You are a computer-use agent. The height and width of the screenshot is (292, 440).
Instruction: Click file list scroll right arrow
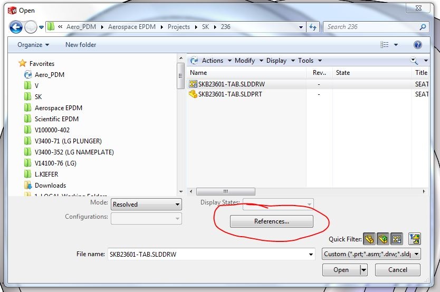pos(424,192)
